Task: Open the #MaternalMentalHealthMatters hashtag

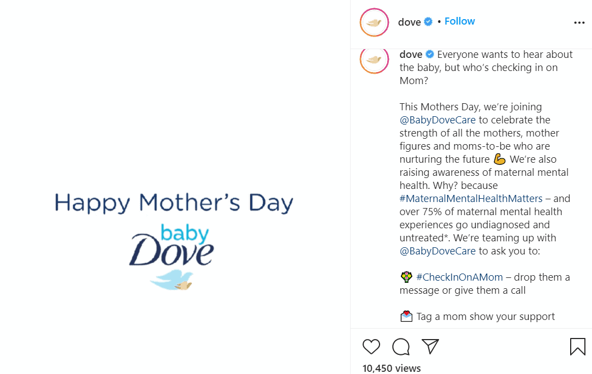Action: pos(471,199)
